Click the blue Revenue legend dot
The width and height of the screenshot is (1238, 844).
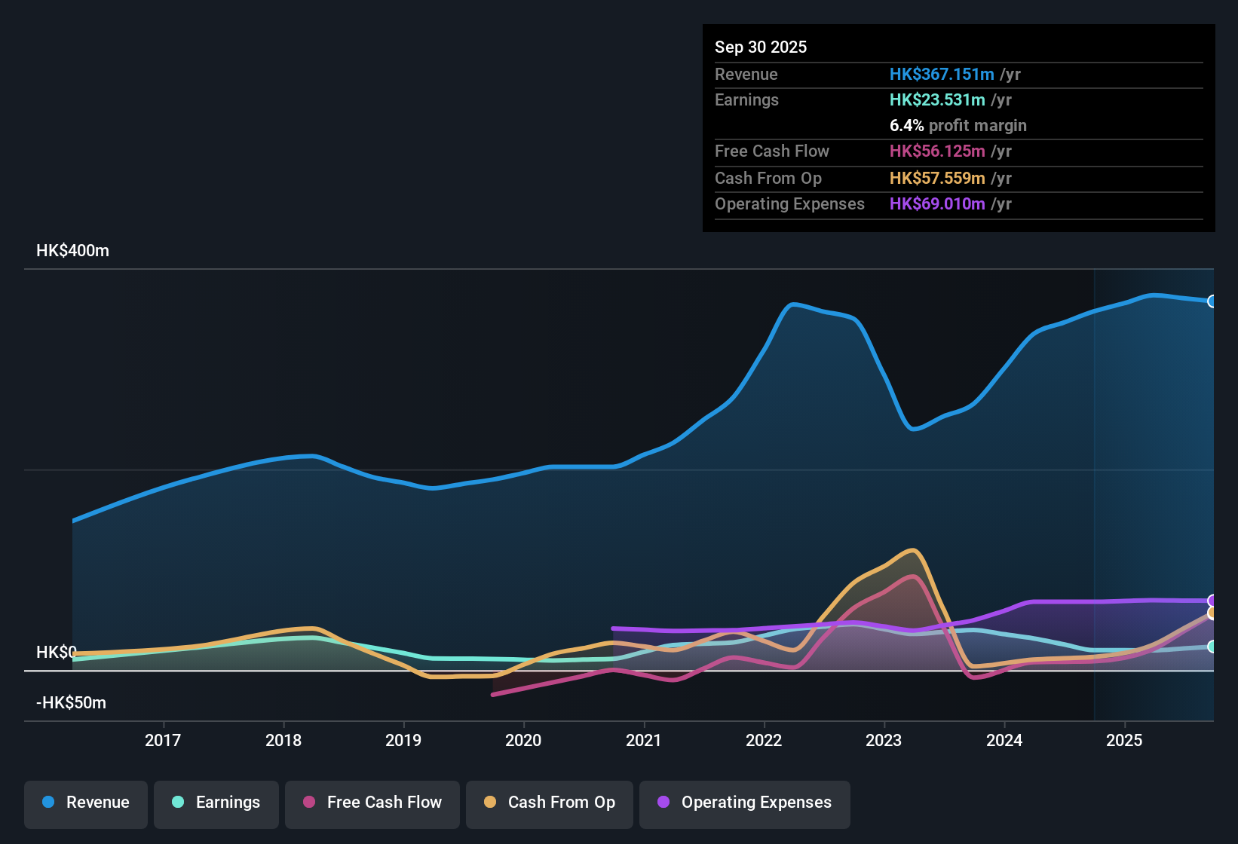pyautogui.click(x=47, y=803)
